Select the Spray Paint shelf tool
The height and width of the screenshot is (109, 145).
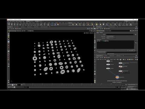tap(41, 25)
